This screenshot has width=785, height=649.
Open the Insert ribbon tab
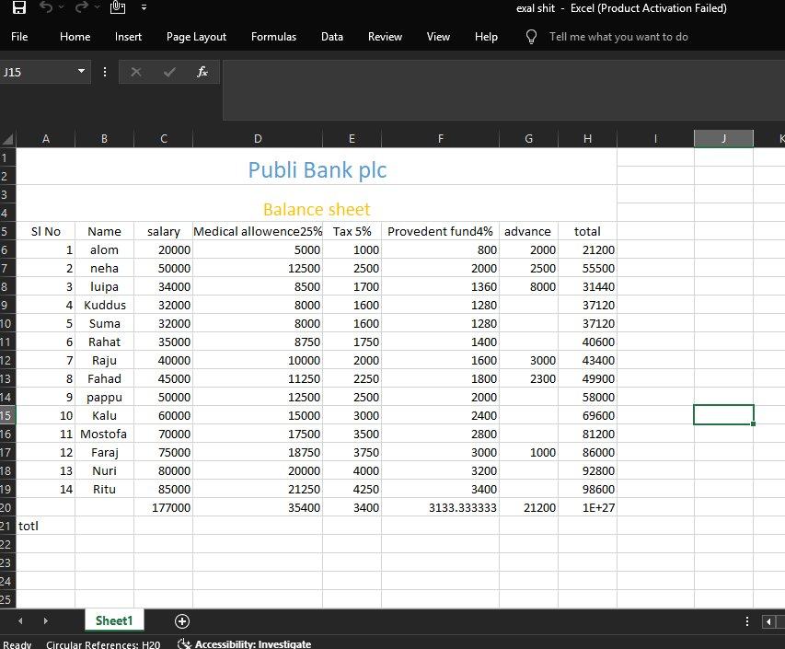[128, 37]
